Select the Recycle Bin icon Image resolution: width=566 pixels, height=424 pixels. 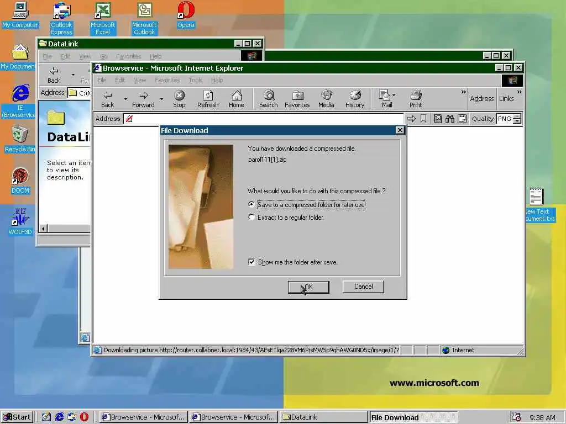coord(20,140)
